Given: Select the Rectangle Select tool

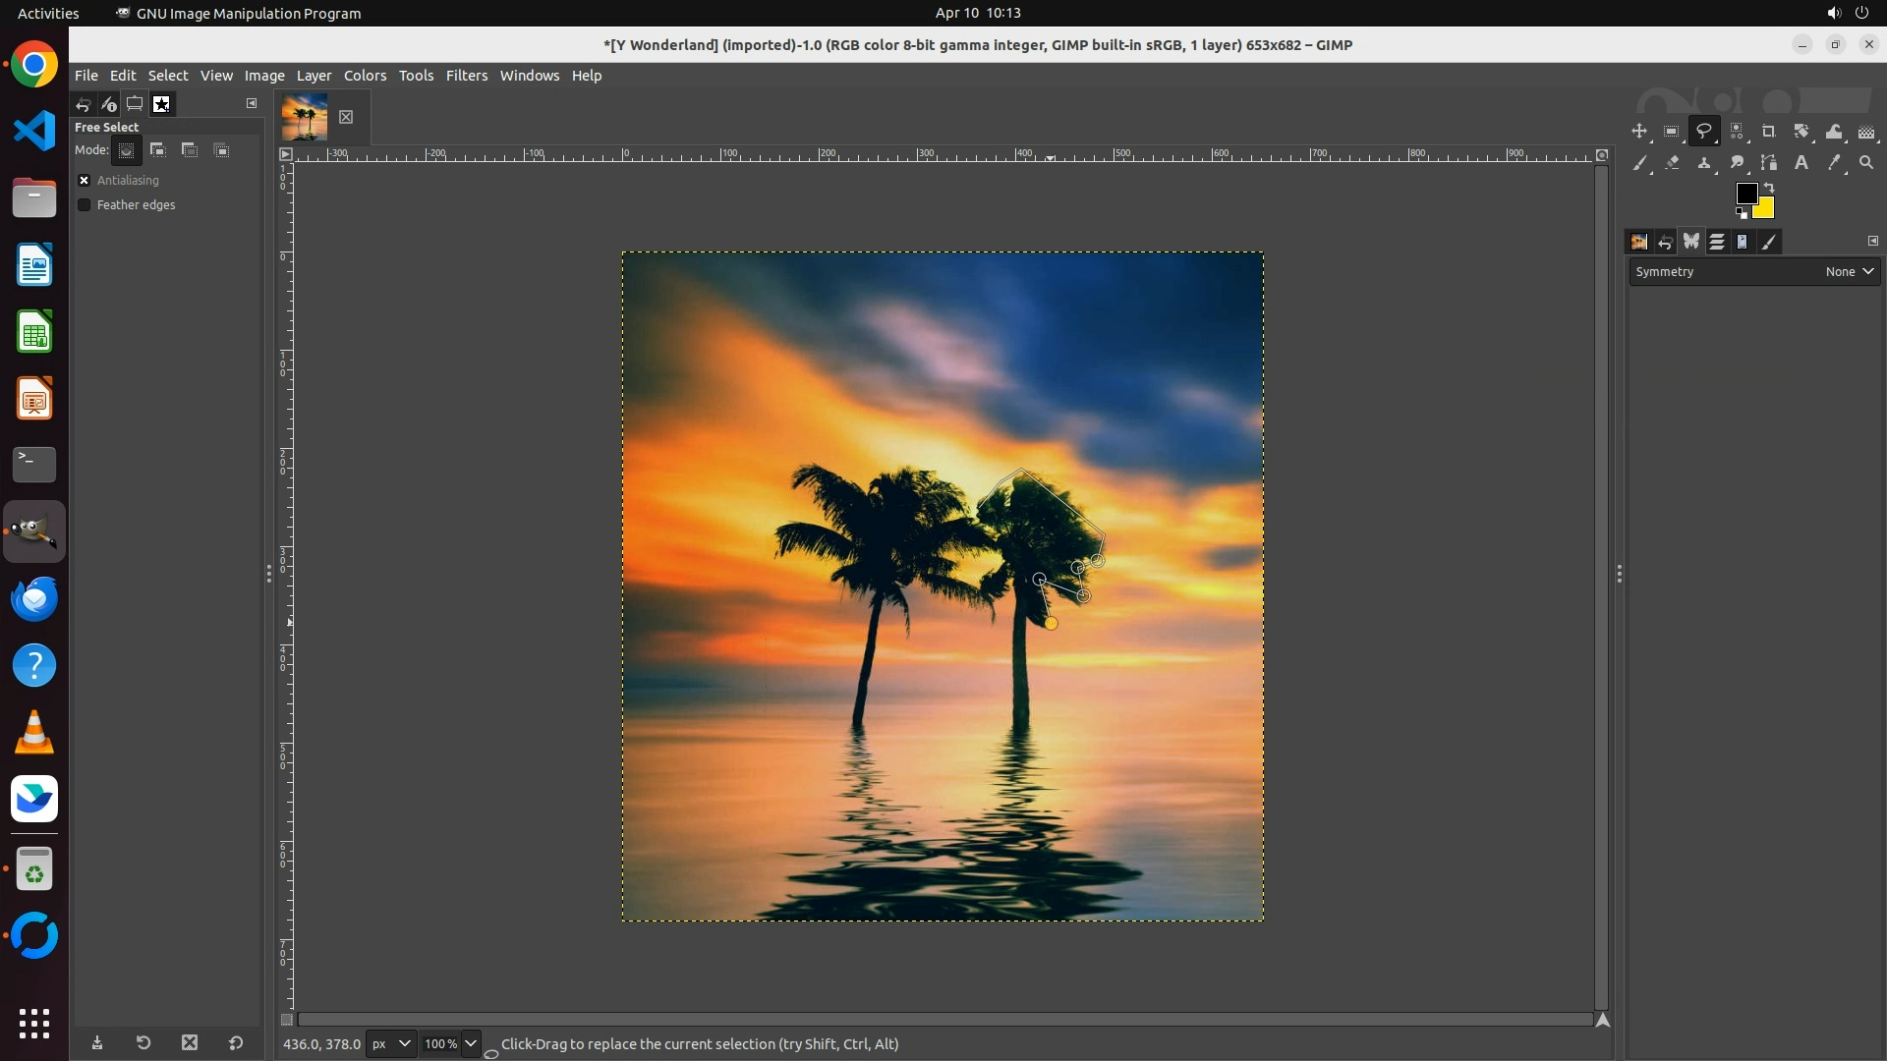Looking at the screenshot, I should click(1672, 132).
